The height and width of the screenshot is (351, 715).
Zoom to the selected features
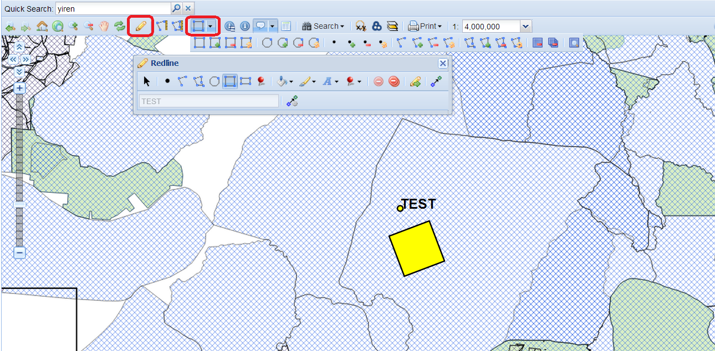tap(574, 43)
